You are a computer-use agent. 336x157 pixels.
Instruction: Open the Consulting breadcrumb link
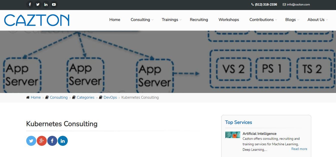(59, 97)
